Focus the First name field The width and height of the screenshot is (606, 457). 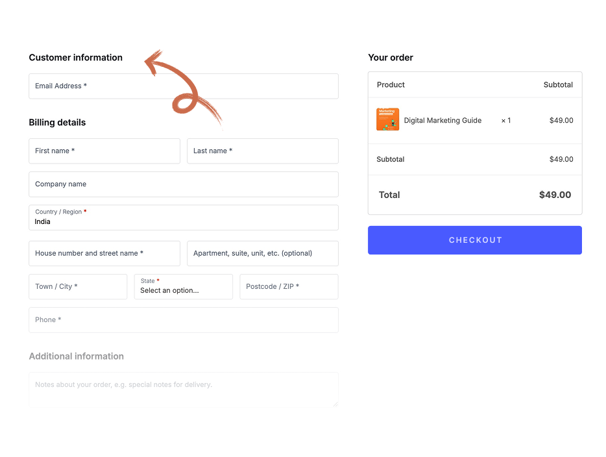click(x=104, y=151)
